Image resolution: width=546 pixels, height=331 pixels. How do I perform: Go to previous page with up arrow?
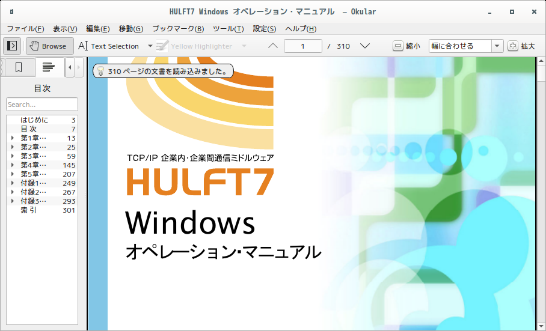[273, 46]
